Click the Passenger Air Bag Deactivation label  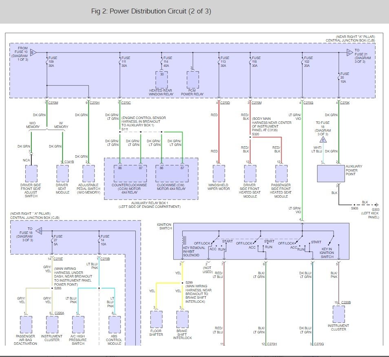[x=26, y=340]
